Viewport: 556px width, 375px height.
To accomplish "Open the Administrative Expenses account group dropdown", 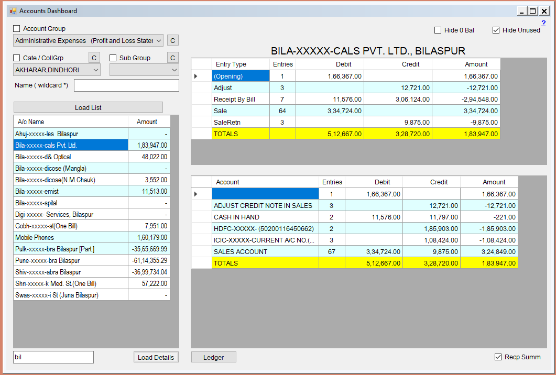I will tap(88, 40).
